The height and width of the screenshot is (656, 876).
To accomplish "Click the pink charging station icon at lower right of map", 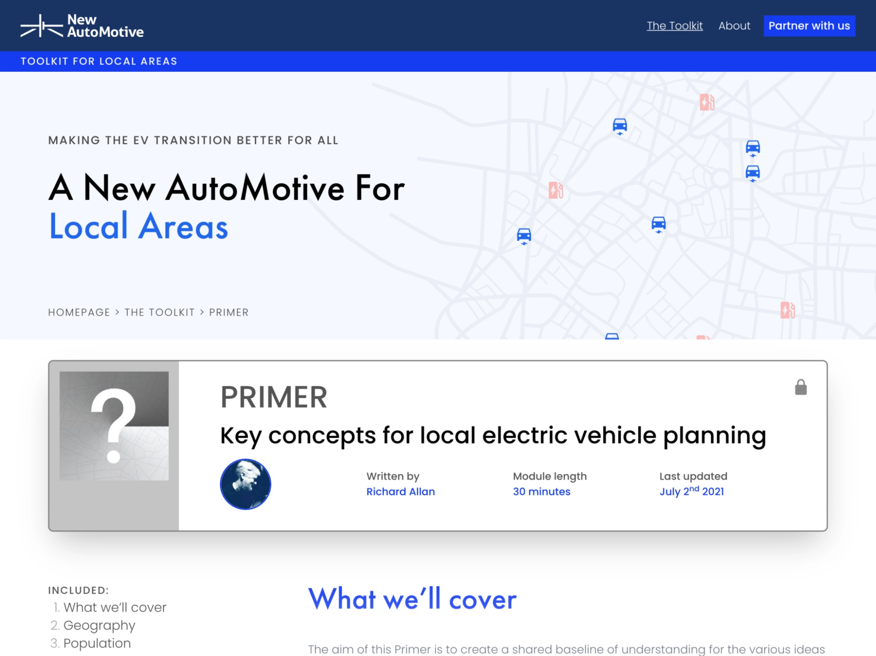I will [788, 310].
